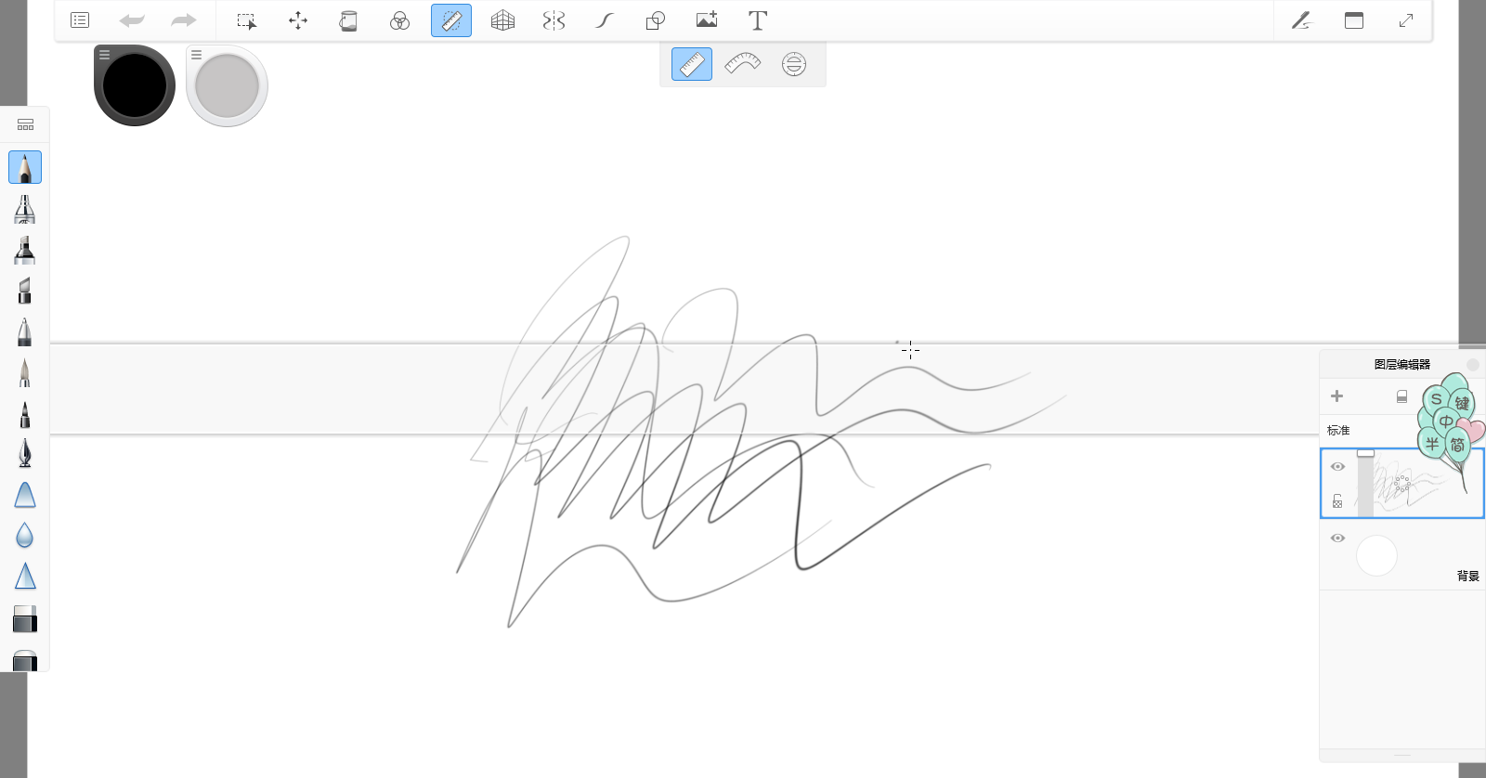
Task: Open the transform move tool
Action: 298,20
